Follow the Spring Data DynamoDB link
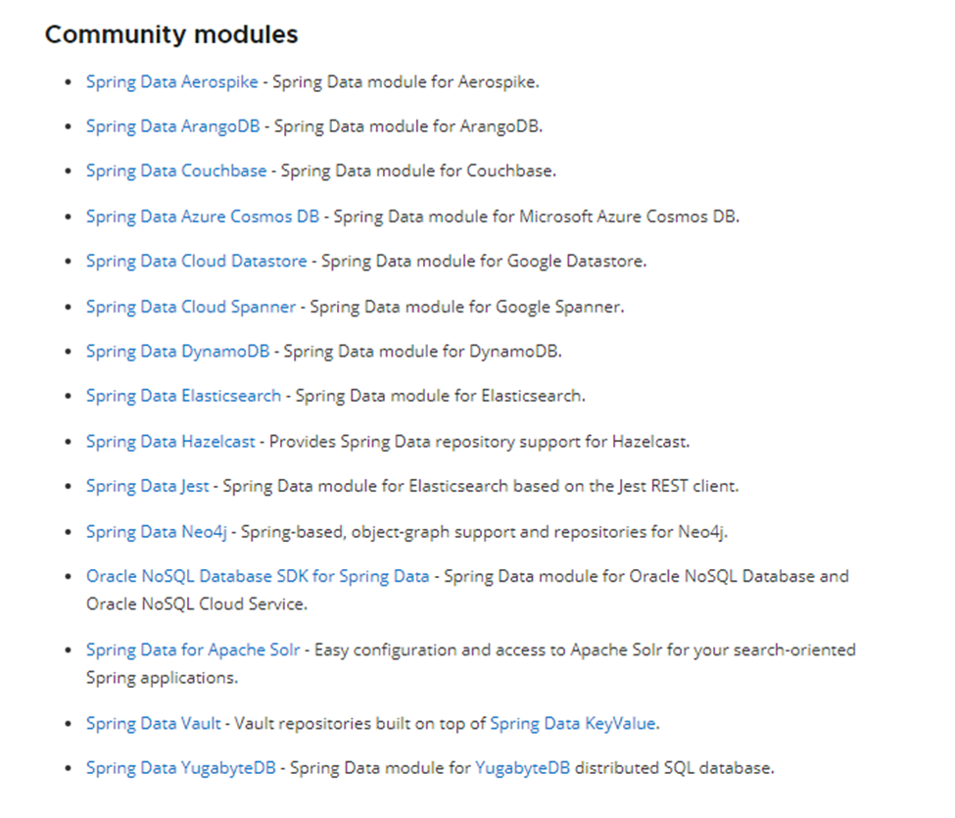The height and width of the screenshot is (818, 955). pyautogui.click(x=177, y=351)
